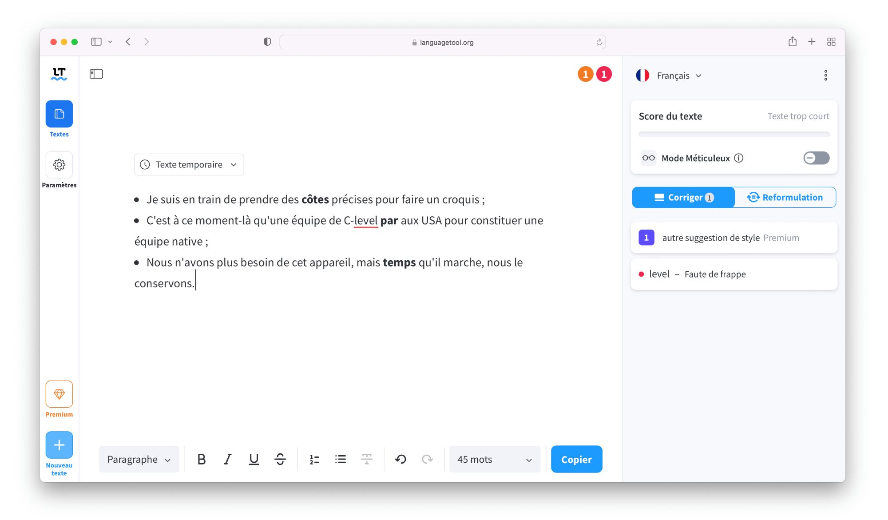
Task: Expand the Texte temporaire dropdown
Action: [189, 165]
